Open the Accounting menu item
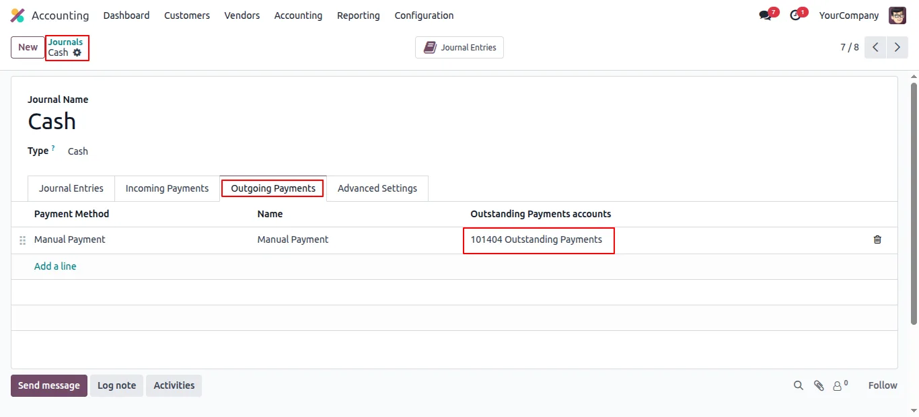The width and height of the screenshot is (919, 417). point(298,15)
